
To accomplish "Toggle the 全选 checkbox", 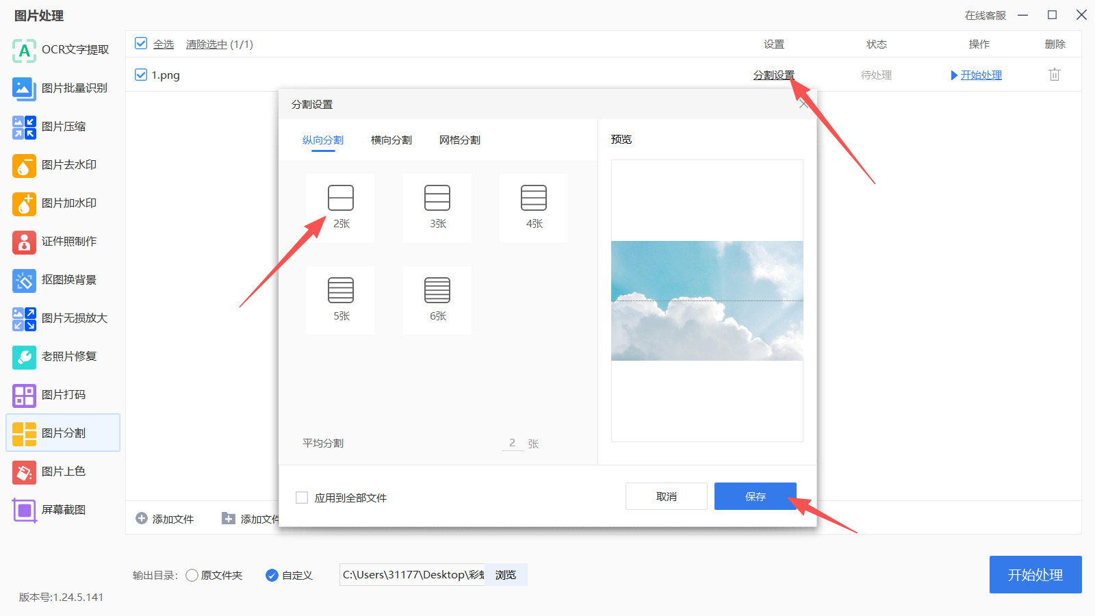I will pyautogui.click(x=141, y=44).
